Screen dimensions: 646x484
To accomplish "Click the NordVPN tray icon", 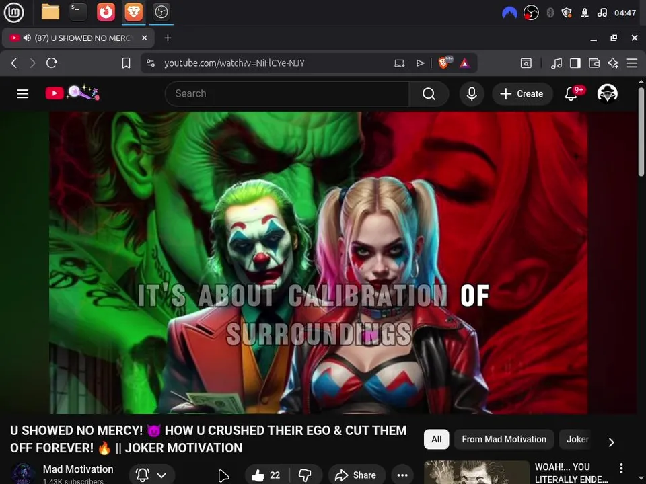I will [x=509, y=13].
